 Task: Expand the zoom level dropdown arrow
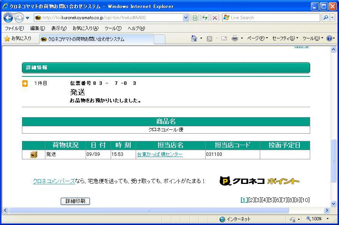[x=327, y=219]
